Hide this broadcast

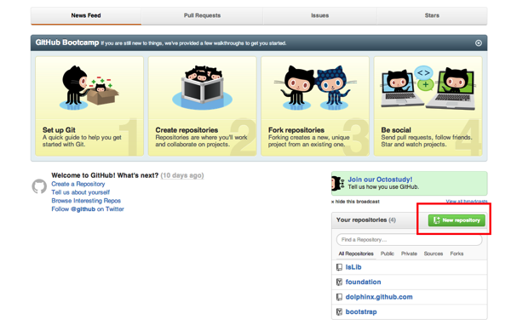coord(355,202)
